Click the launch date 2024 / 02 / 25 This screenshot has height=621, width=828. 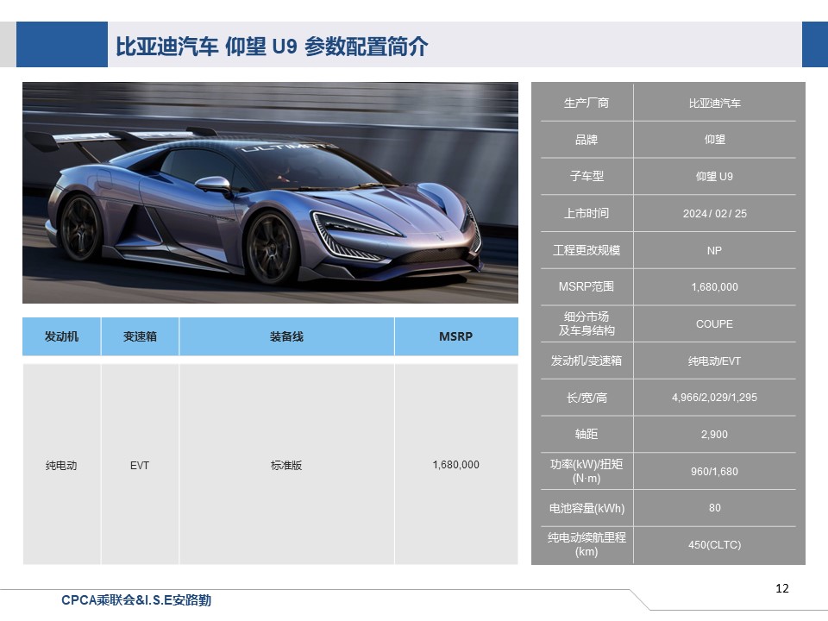point(714,213)
